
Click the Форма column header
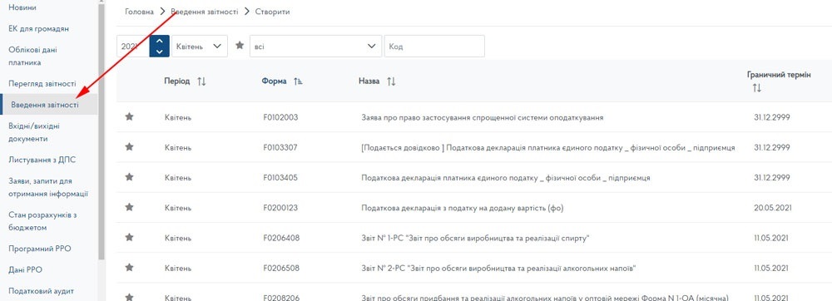pyautogui.click(x=274, y=81)
